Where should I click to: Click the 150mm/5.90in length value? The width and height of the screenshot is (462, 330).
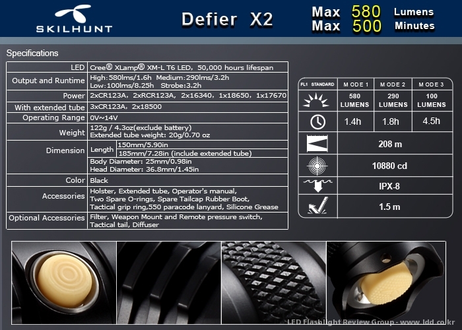(143, 145)
